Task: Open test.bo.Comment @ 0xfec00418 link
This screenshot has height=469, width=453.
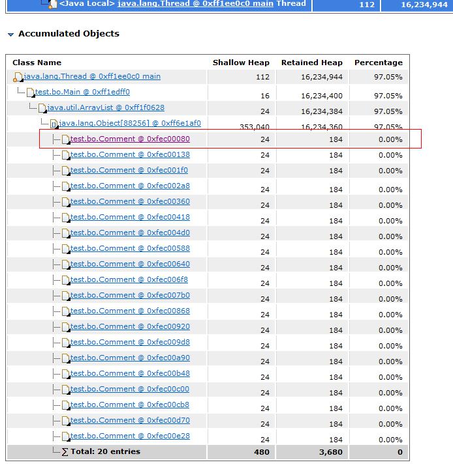Action: click(x=130, y=217)
